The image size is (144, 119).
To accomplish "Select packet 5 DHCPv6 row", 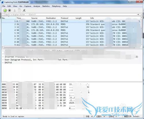I will pyautogui.click(x=71, y=33).
